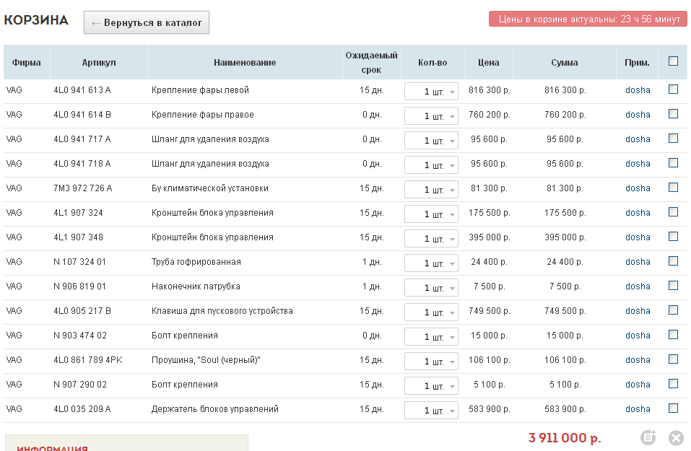
Task: Click dosha link for 4L1 907 324
Action: pyautogui.click(x=638, y=213)
